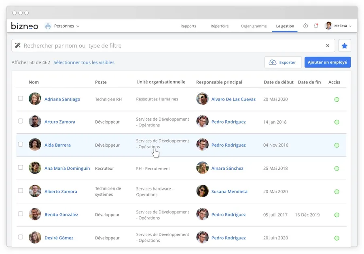Open the Melissa account menu arrow
Screen dimensions: 364x254
[x=350, y=26]
